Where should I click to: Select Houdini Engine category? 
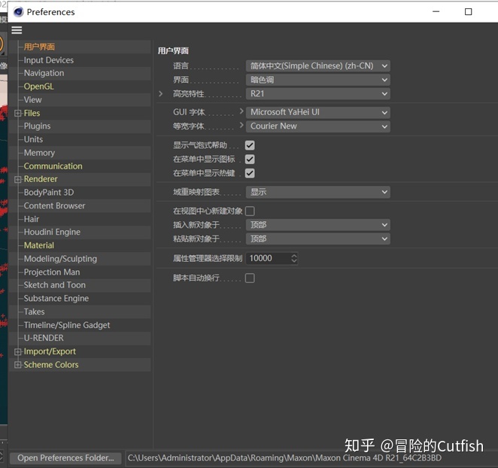[x=52, y=232]
